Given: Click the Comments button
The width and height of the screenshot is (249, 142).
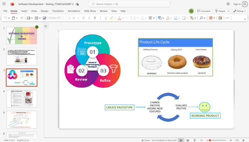Looking at the screenshot, I should point(204,11).
